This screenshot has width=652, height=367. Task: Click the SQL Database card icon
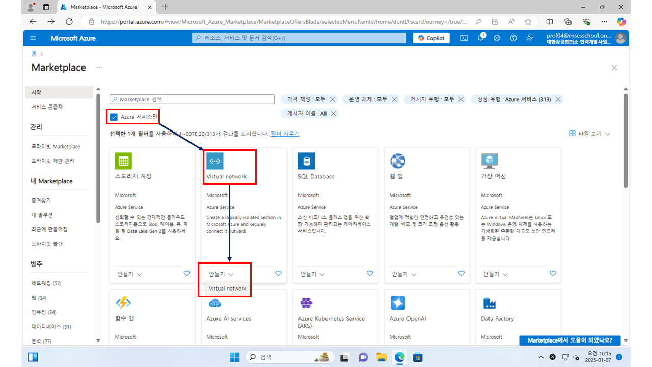(x=306, y=161)
